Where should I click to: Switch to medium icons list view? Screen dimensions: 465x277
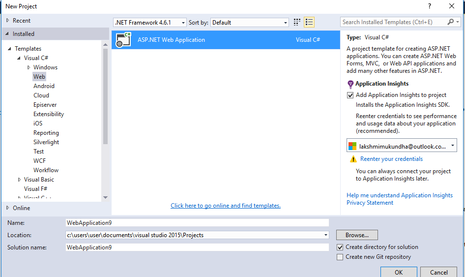pyautogui.click(x=309, y=22)
